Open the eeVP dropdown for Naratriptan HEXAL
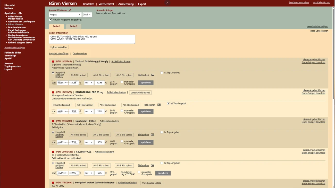 [x=63, y=142]
